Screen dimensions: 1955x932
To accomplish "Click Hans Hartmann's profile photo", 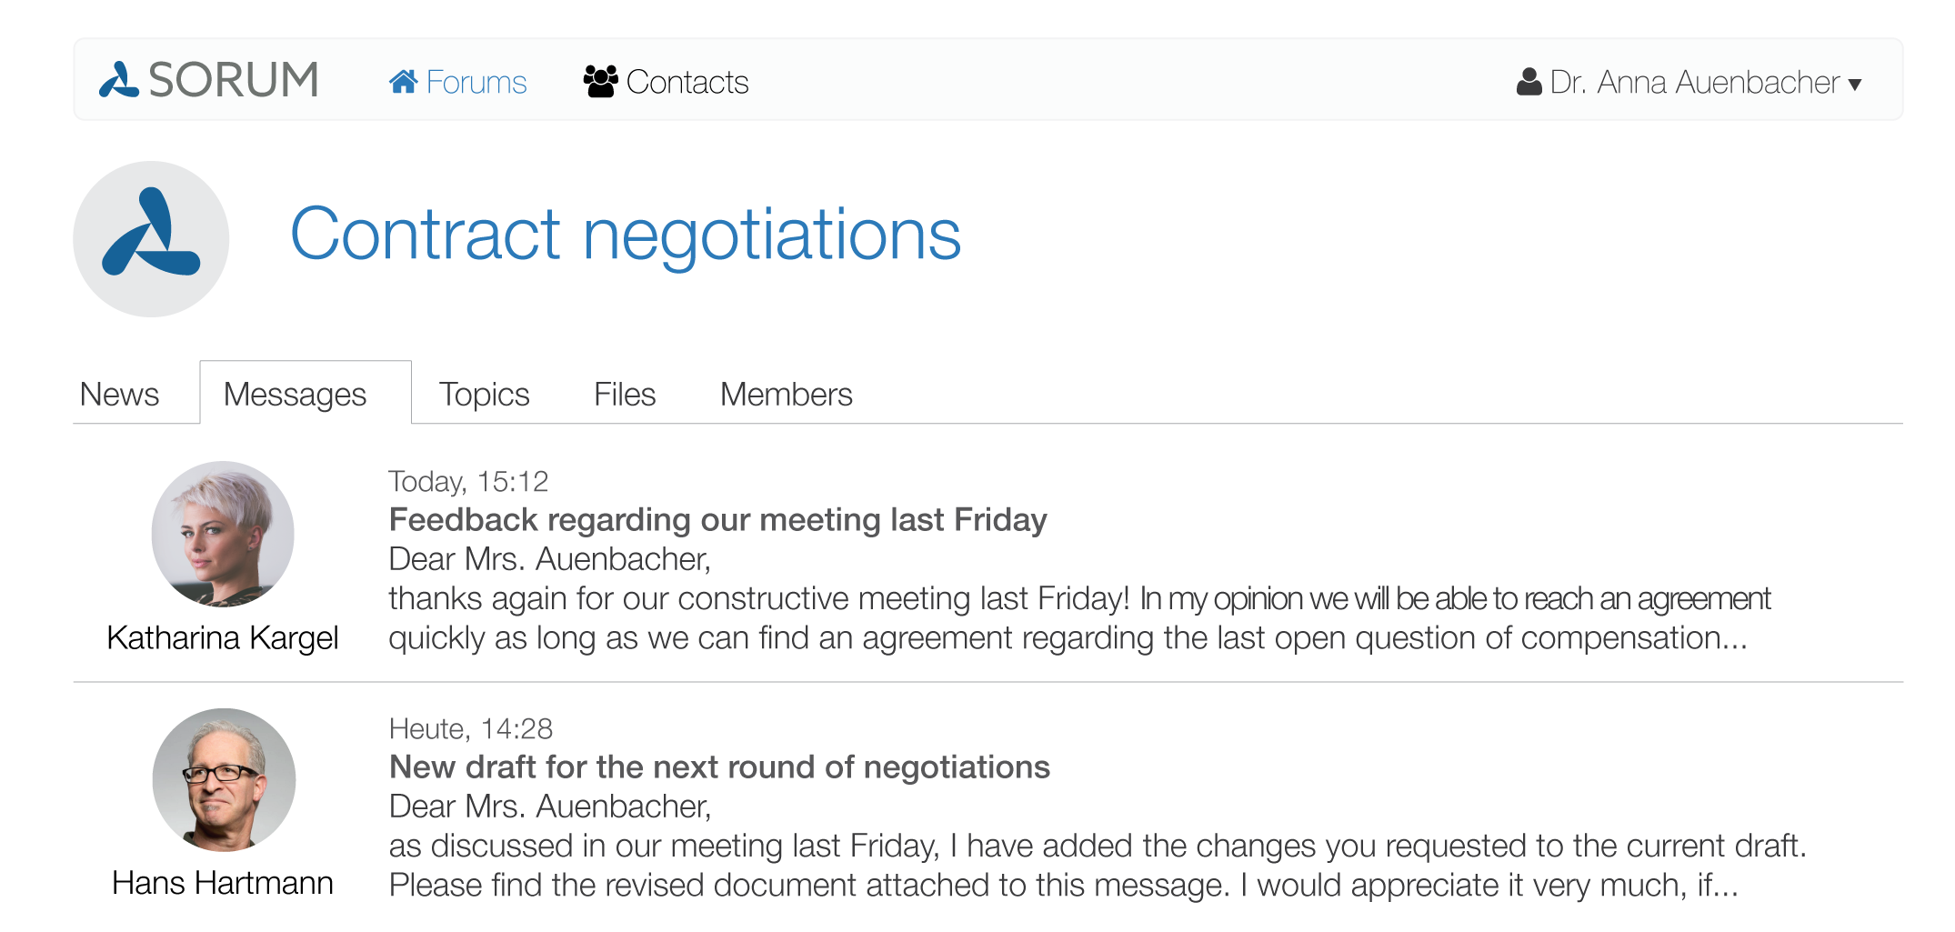I will (224, 780).
